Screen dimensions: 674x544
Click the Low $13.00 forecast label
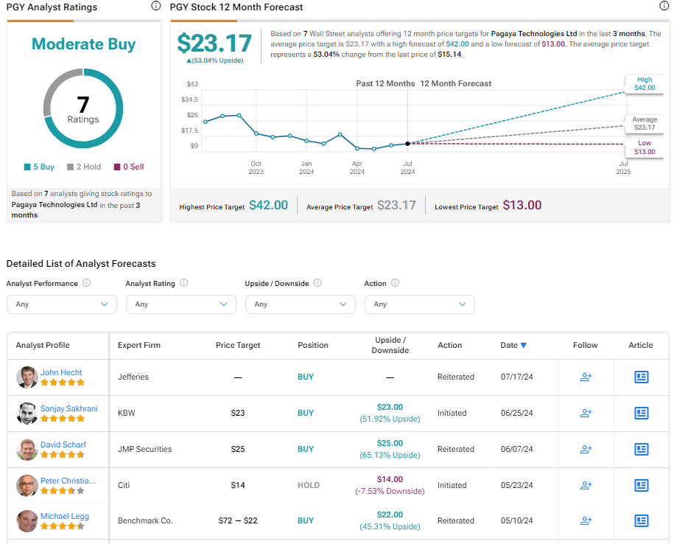645,147
